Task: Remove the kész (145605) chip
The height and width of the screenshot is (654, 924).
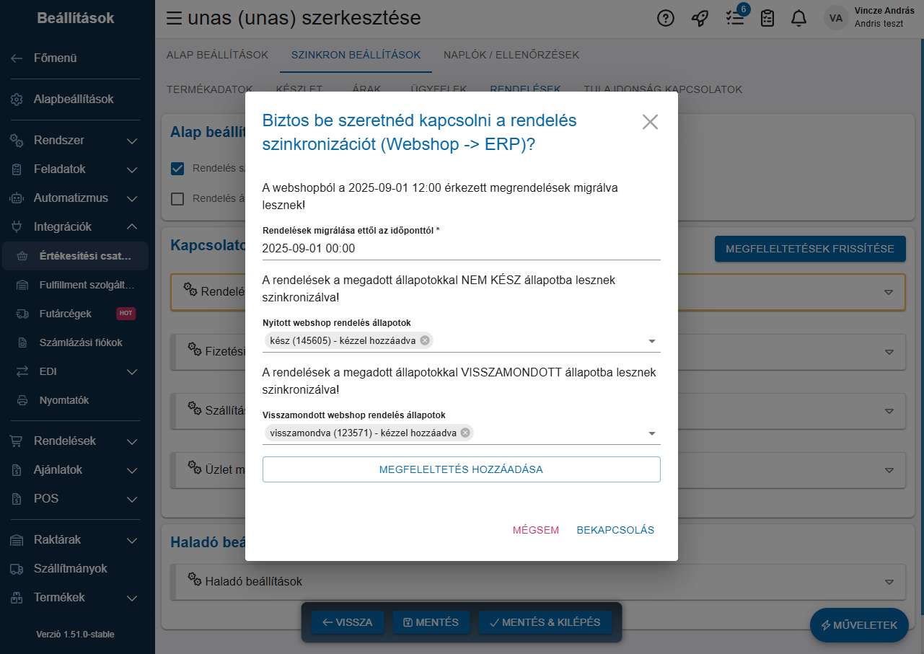Action: [425, 340]
